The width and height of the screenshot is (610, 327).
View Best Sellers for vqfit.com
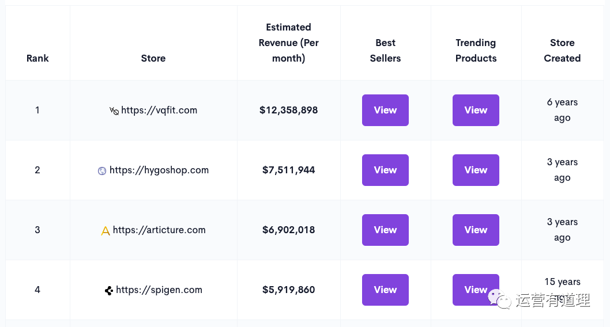point(385,110)
